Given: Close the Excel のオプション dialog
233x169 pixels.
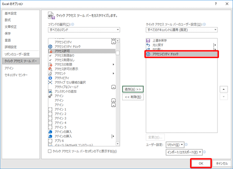Looking at the screenshot, I should pyautogui.click(x=227, y=4).
